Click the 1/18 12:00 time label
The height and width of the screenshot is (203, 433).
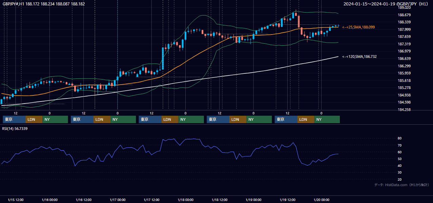(x=220, y=200)
